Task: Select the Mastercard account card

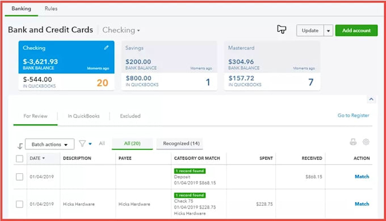Action: [272, 65]
